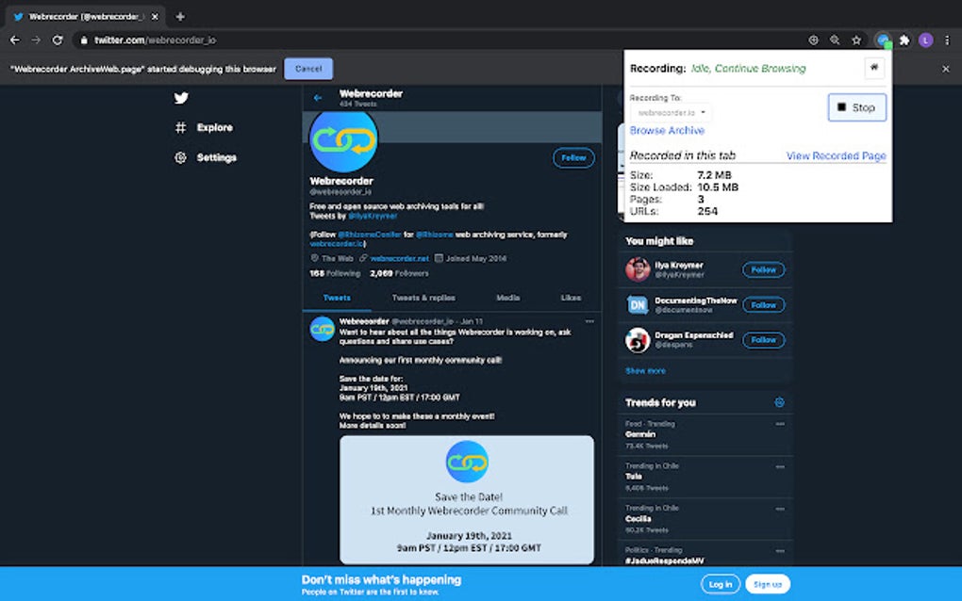Viewport: 962px width, 601px height.
Task: Open the Browse Archive link
Action: pos(667,130)
